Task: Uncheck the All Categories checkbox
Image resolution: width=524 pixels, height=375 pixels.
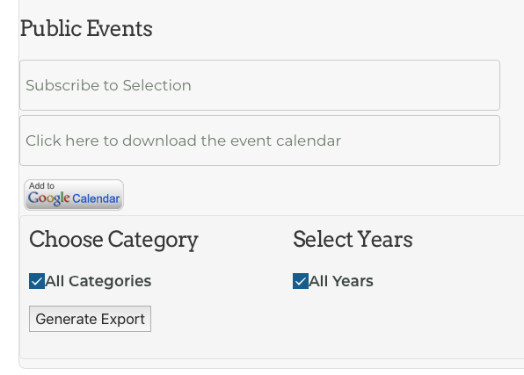Action: pos(37,281)
